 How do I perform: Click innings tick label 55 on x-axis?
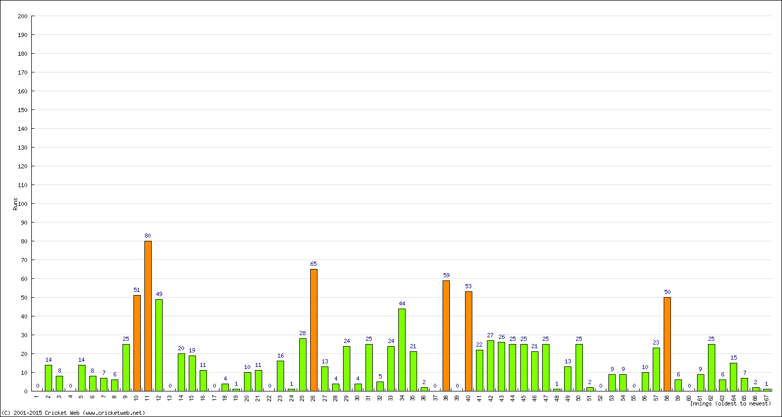tap(634, 398)
